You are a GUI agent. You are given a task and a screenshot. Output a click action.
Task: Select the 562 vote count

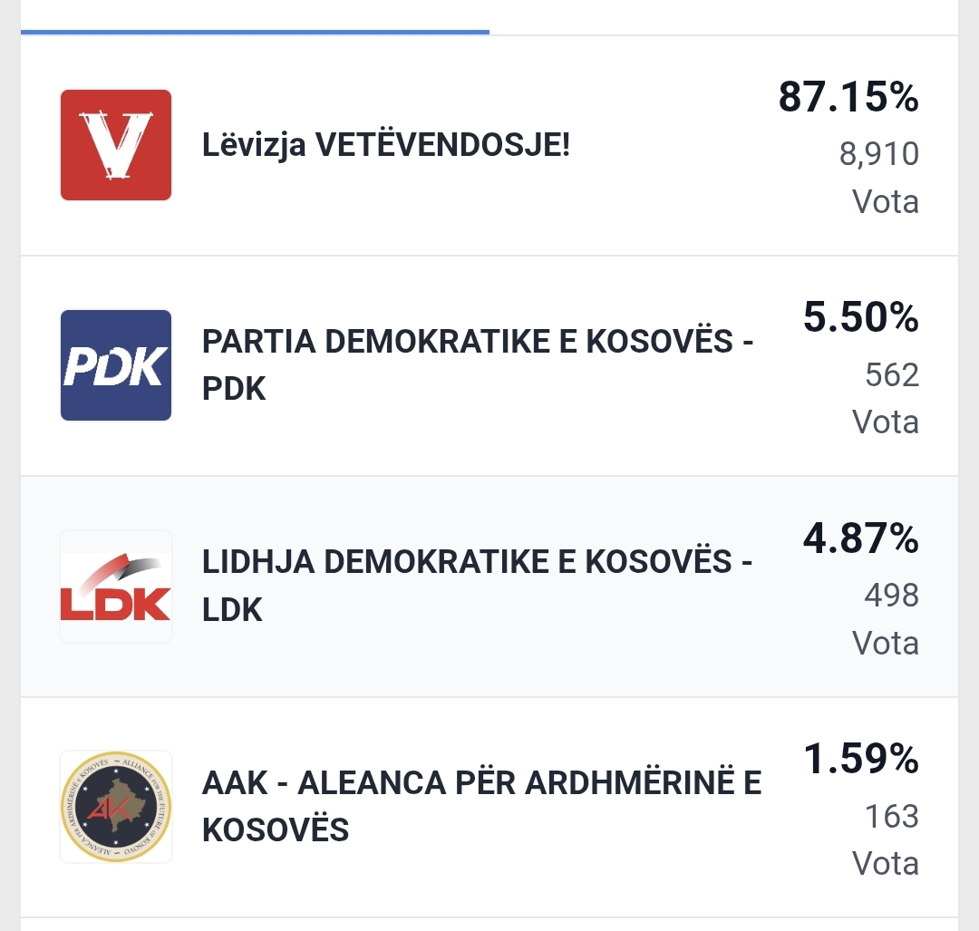coord(891,374)
